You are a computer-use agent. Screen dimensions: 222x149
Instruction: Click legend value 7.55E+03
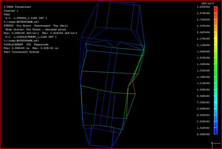[203, 102]
